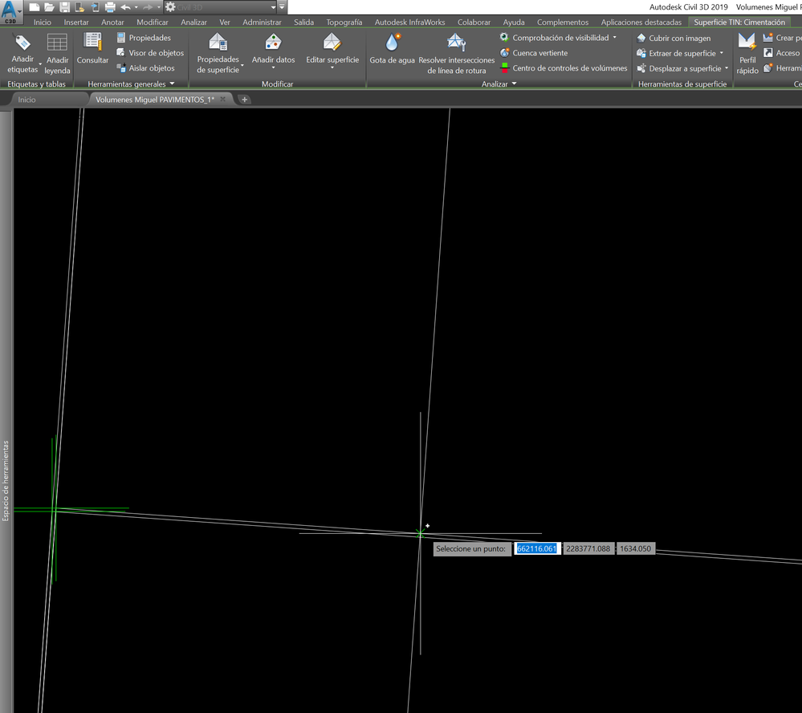Open the Analizar ribbon tab

coord(193,22)
